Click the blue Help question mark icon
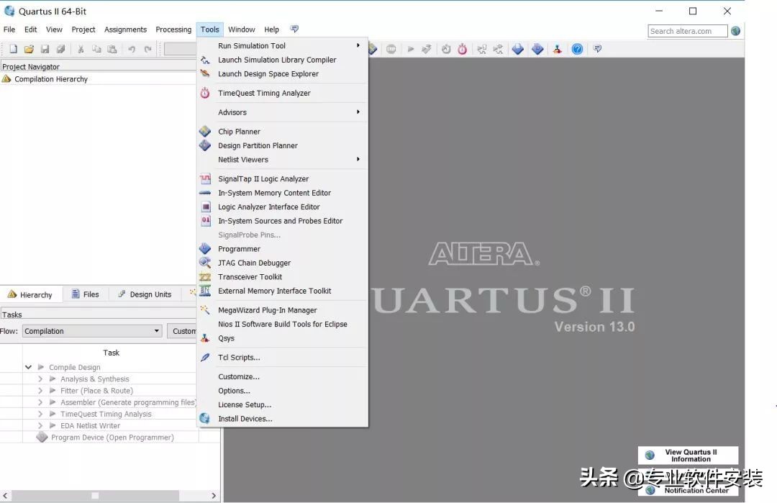Viewport: 777px width, 503px height. (577, 49)
